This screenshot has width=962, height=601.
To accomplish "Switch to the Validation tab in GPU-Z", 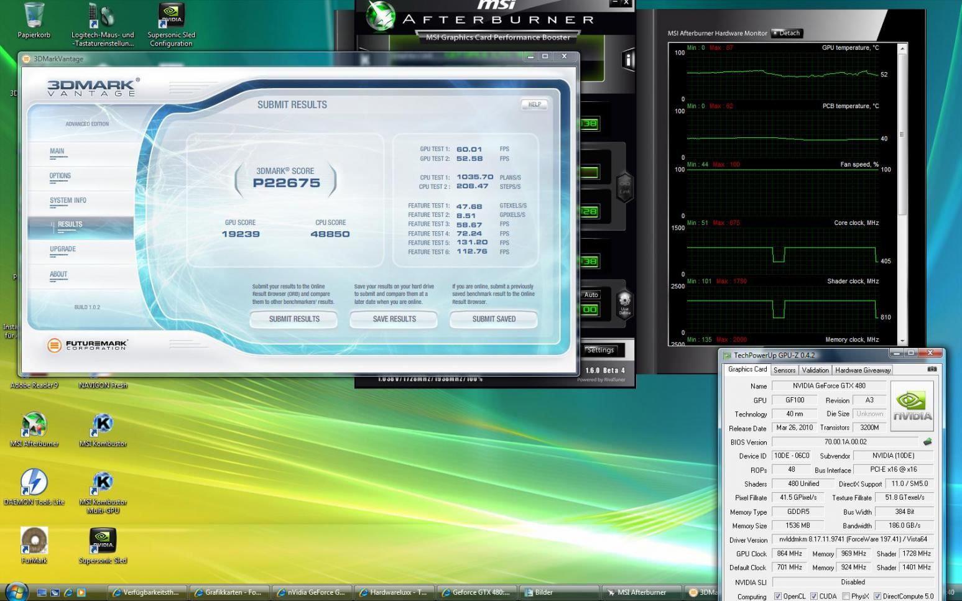I will point(815,370).
